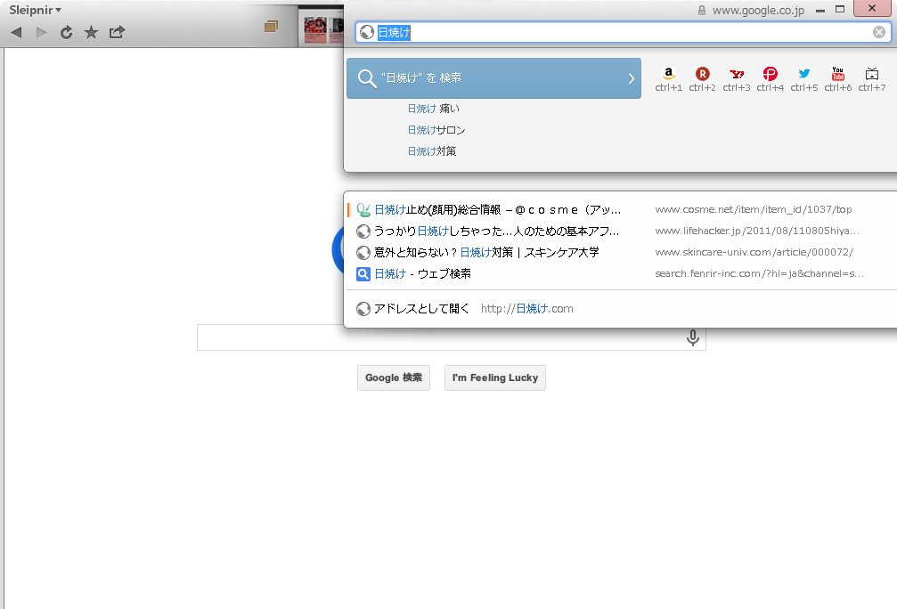
Task: Click the www.lifehacker.jp URL text
Action: click(757, 231)
